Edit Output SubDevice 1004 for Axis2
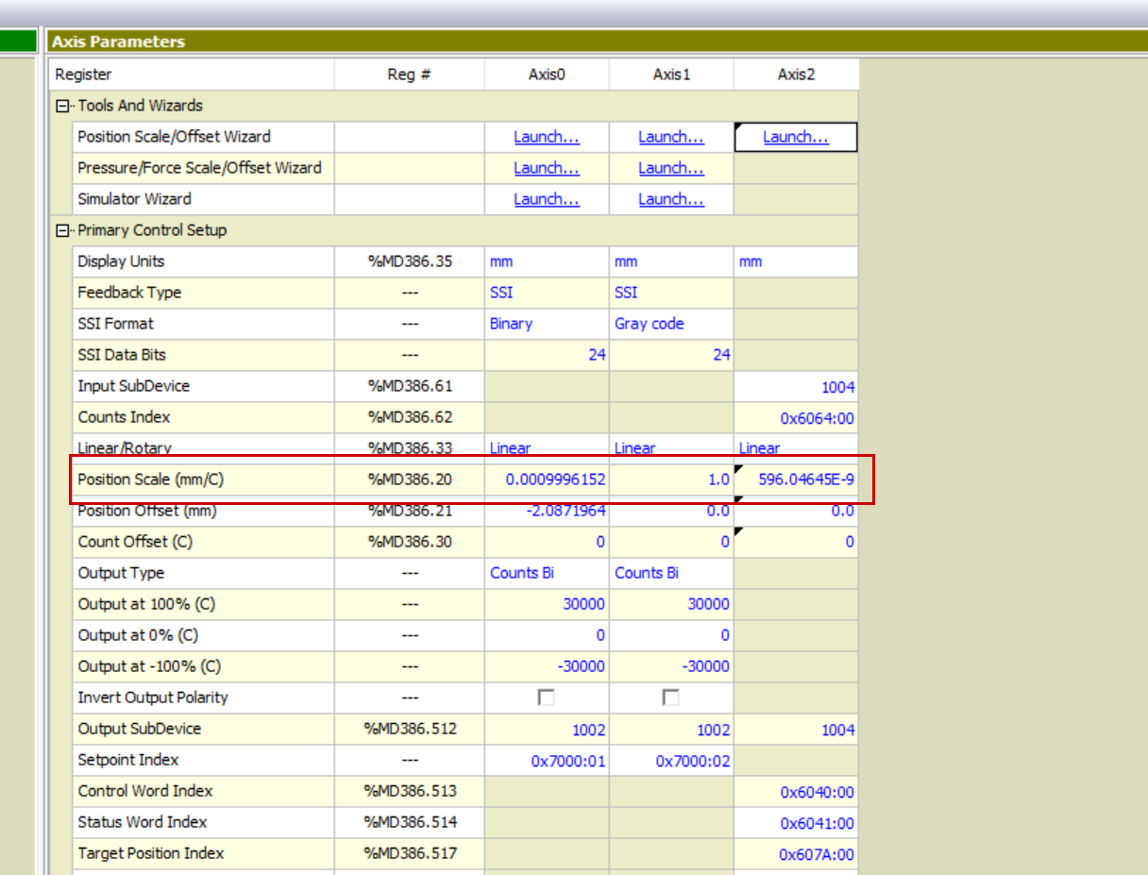The image size is (1148, 875). click(796, 729)
